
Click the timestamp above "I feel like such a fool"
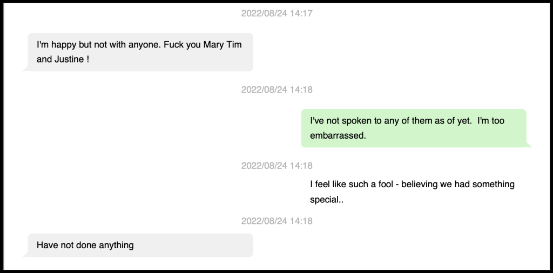(276, 166)
